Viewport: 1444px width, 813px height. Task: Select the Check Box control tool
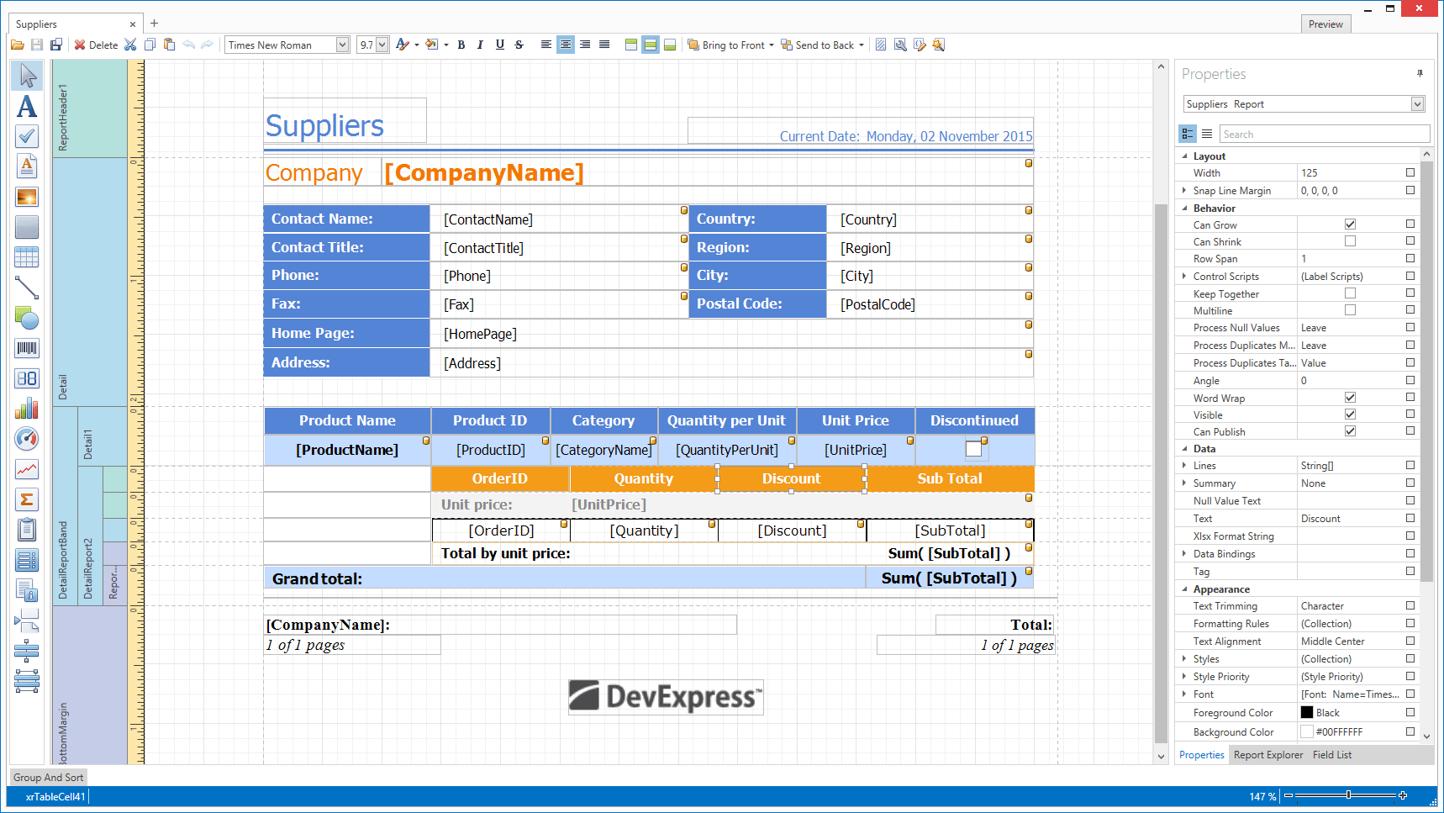27,136
